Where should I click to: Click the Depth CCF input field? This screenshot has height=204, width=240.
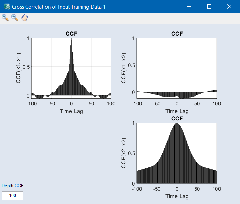13,195
